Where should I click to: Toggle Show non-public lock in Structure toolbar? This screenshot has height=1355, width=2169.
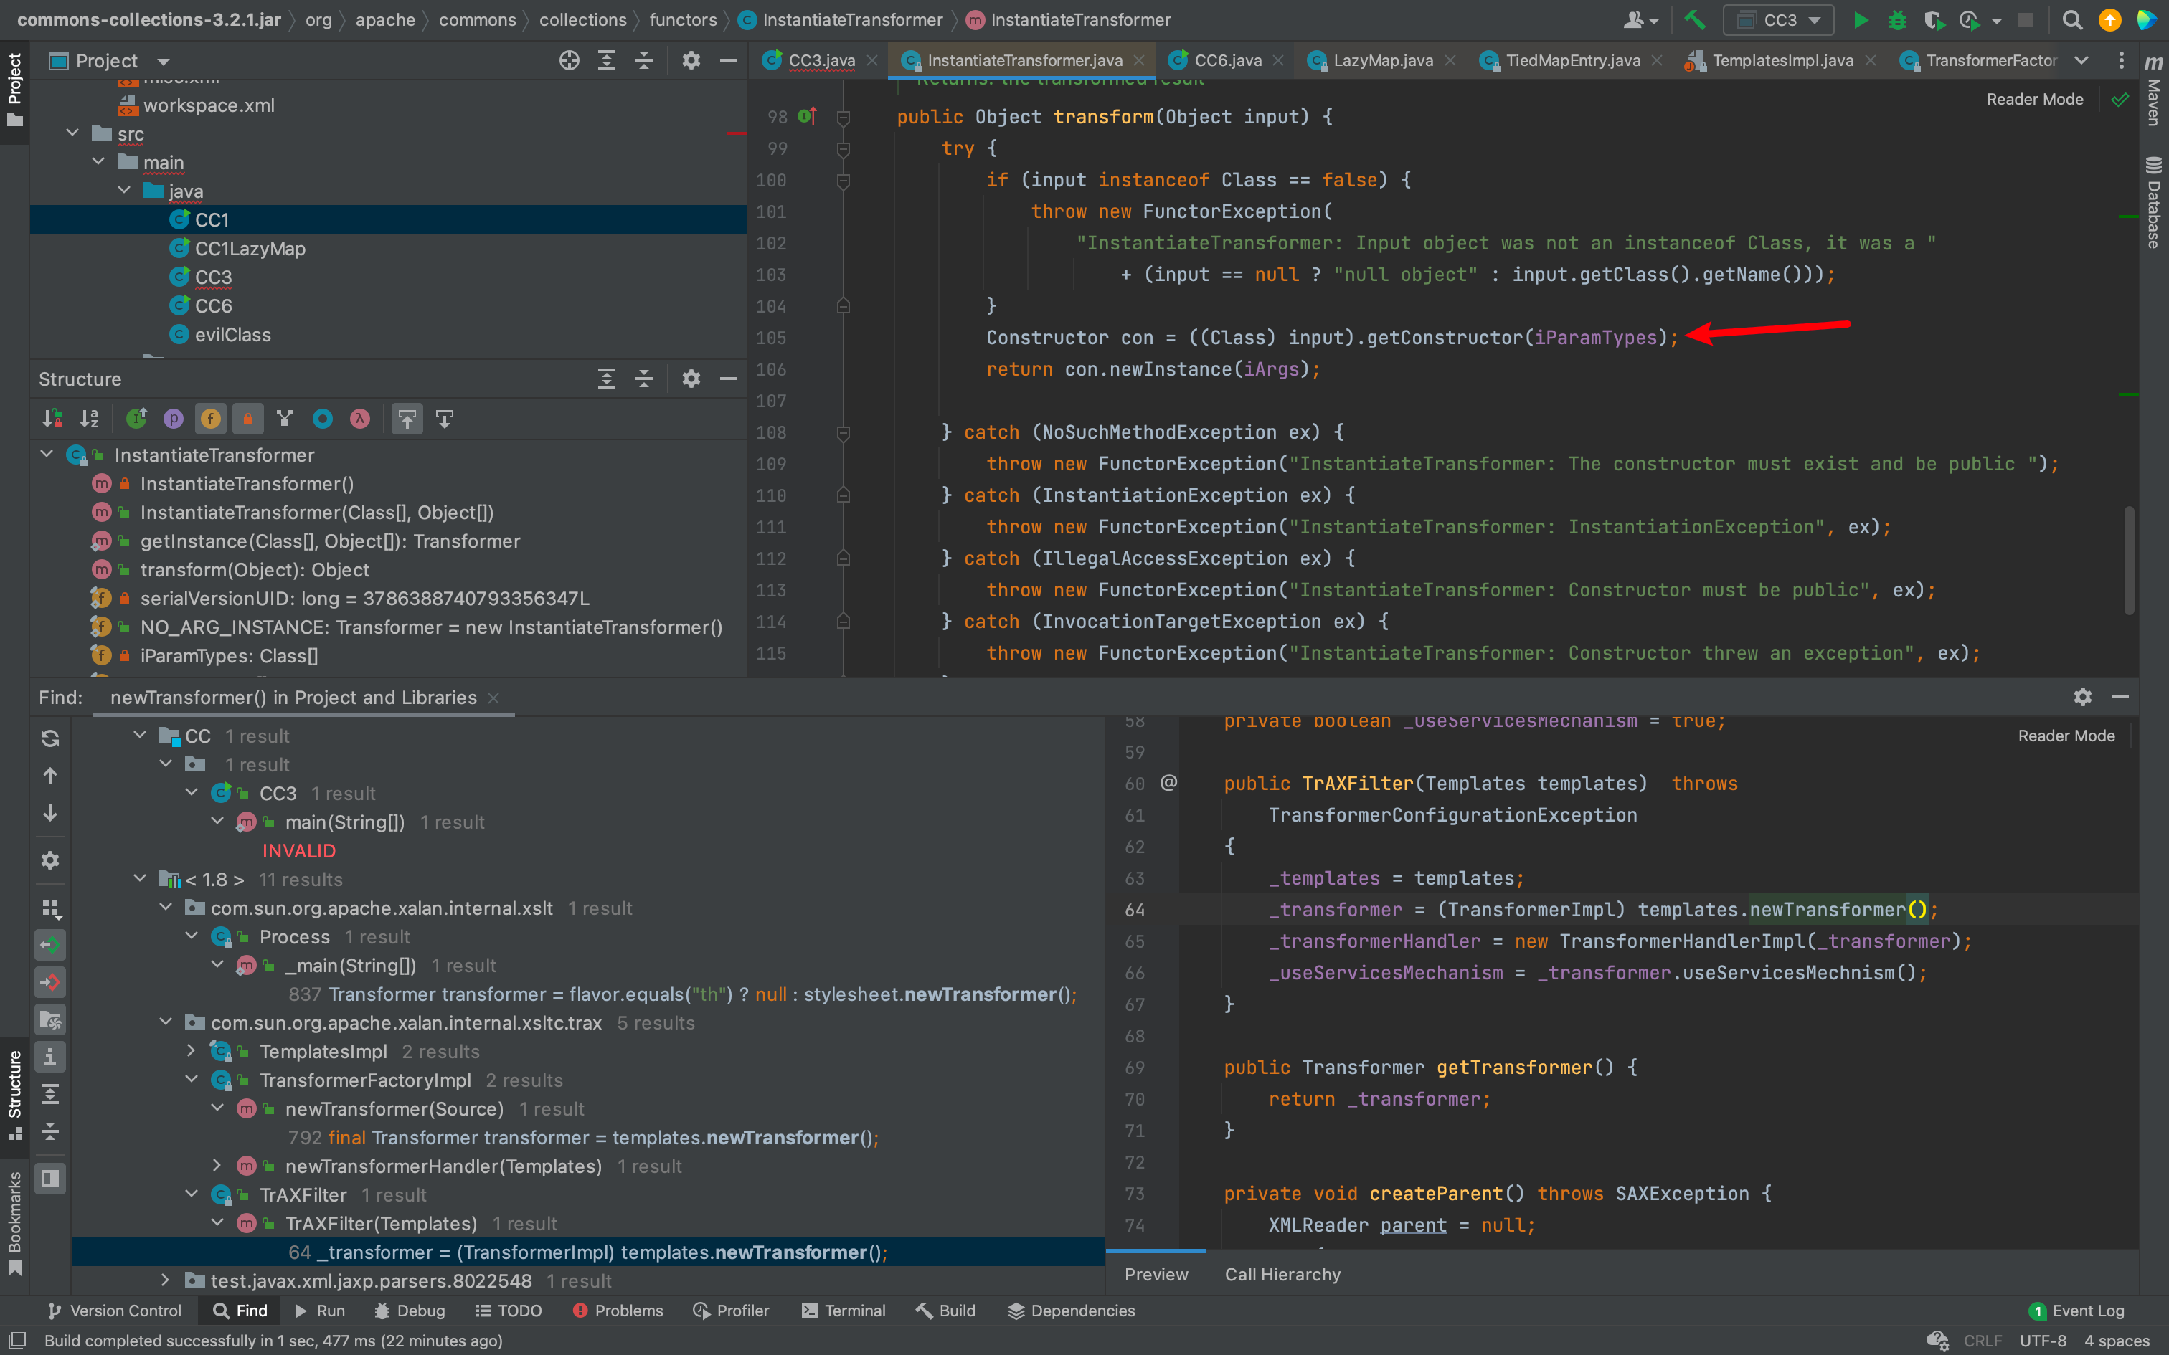click(247, 419)
